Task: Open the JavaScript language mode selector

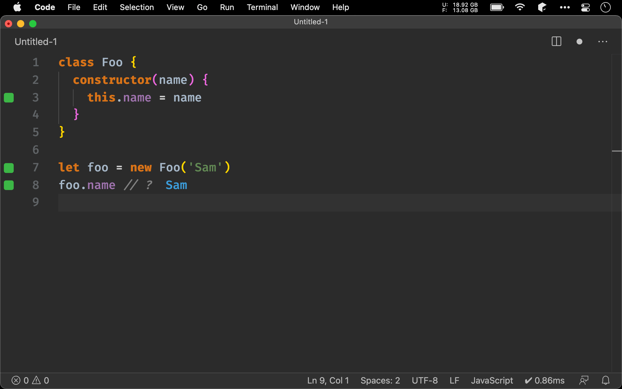Action: (492, 380)
